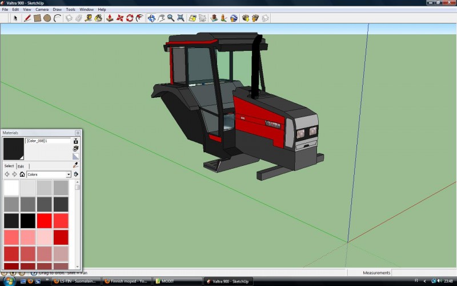
Task: Open the Camera menu
Action: 42,10
